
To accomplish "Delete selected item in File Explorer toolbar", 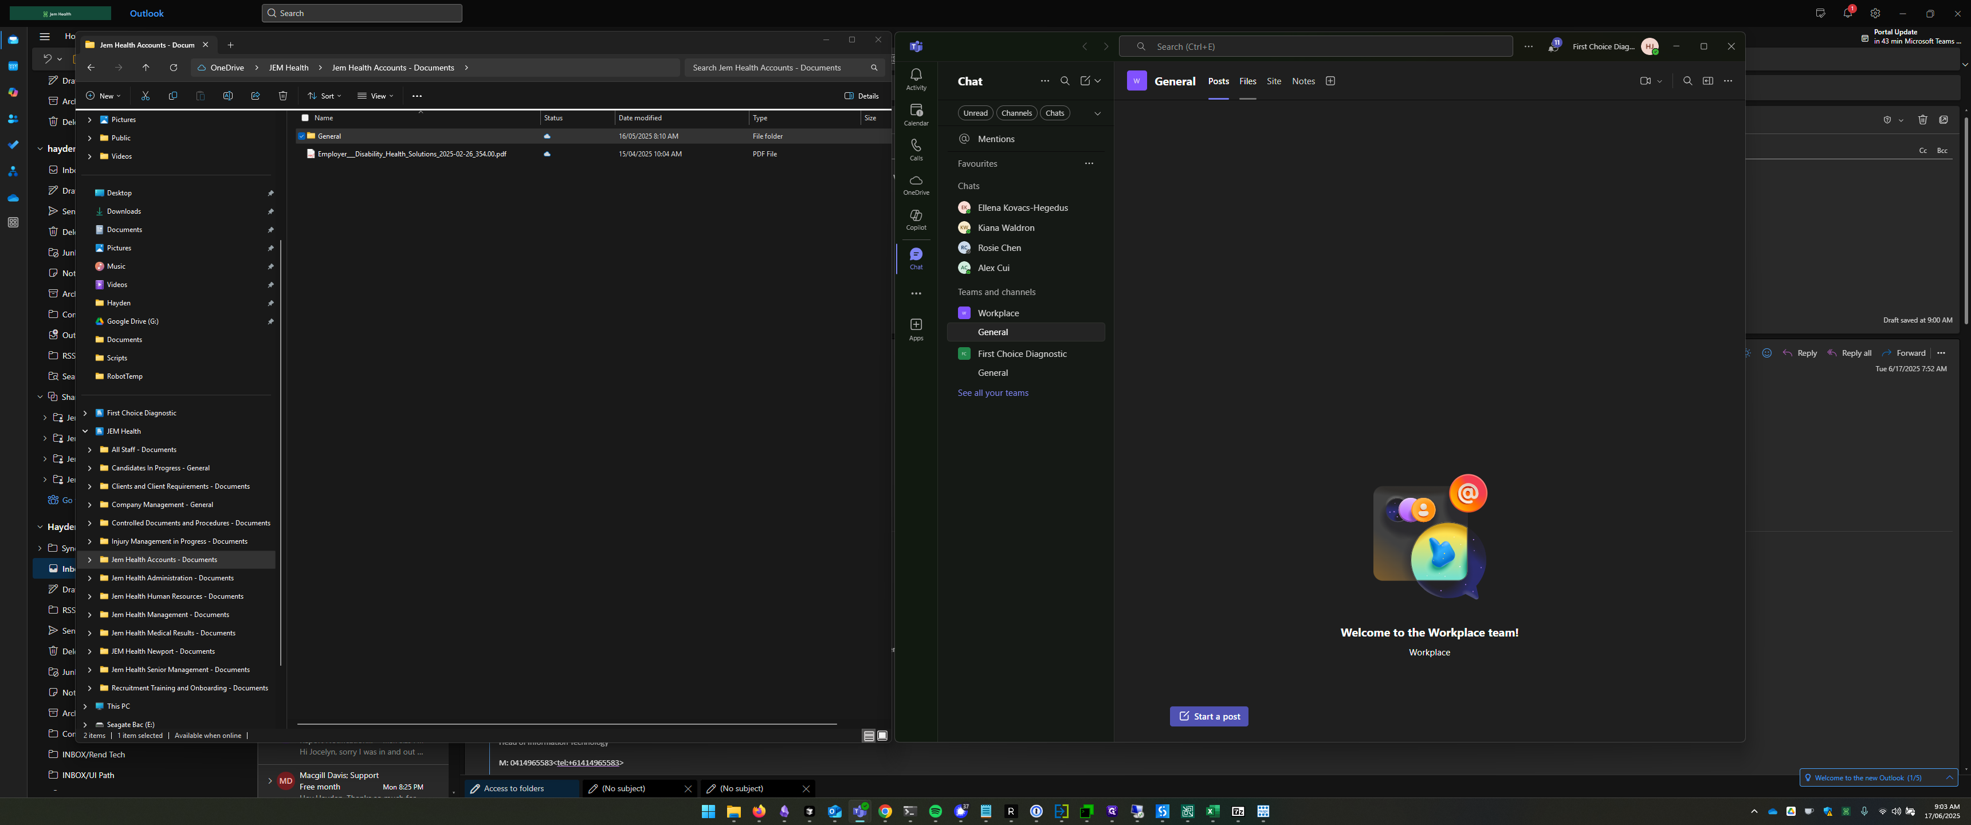I will 283,96.
